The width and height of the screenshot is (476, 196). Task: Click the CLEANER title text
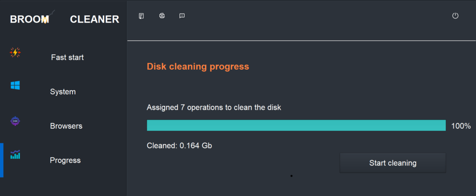point(94,20)
